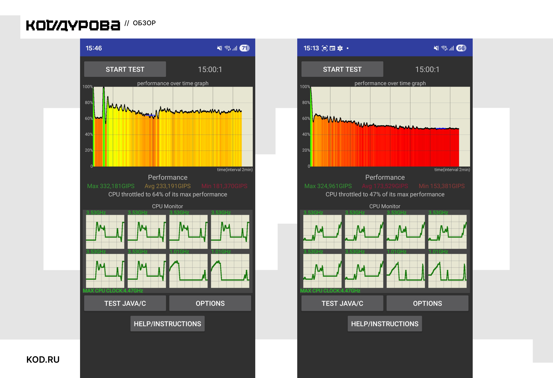The image size is (553, 378).
Task: Tap fourth top-row core graph on left phone
Action: (230, 232)
